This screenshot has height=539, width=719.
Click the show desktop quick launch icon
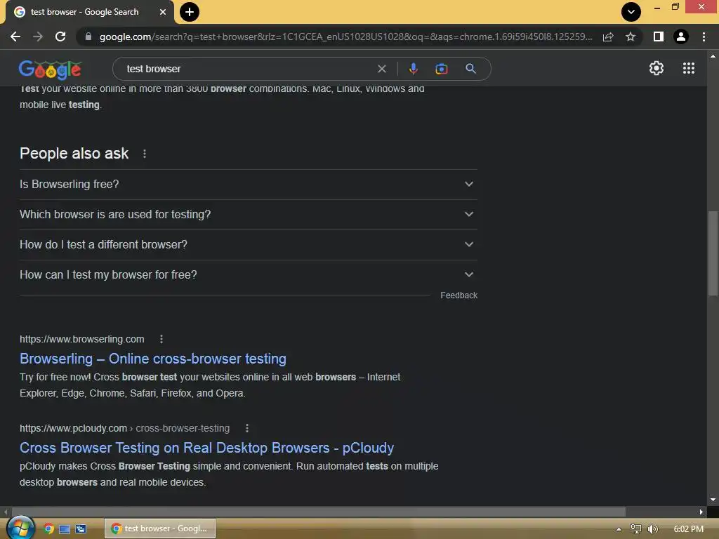pyautogui.click(x=65, y=529)
